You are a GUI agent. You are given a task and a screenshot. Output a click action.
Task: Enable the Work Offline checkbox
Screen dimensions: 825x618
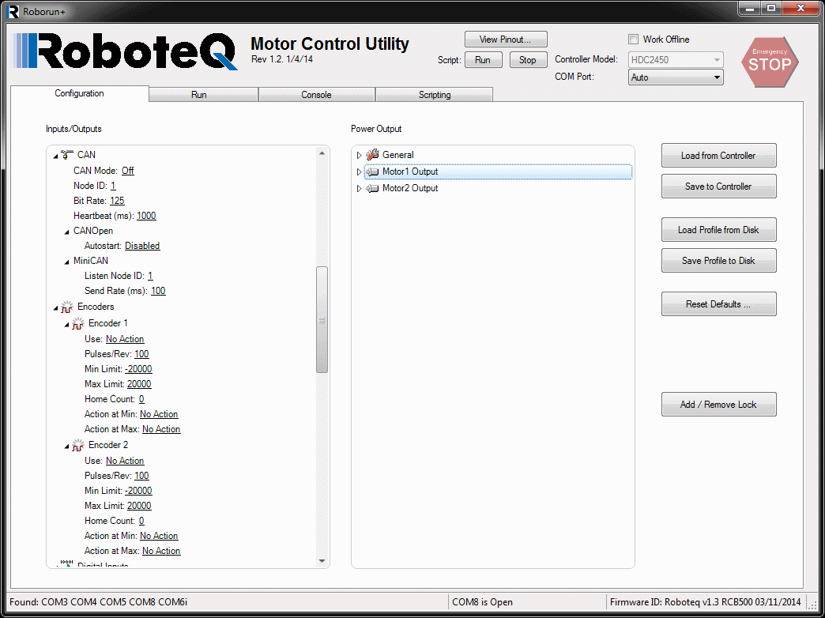click(x=633, y=40)
